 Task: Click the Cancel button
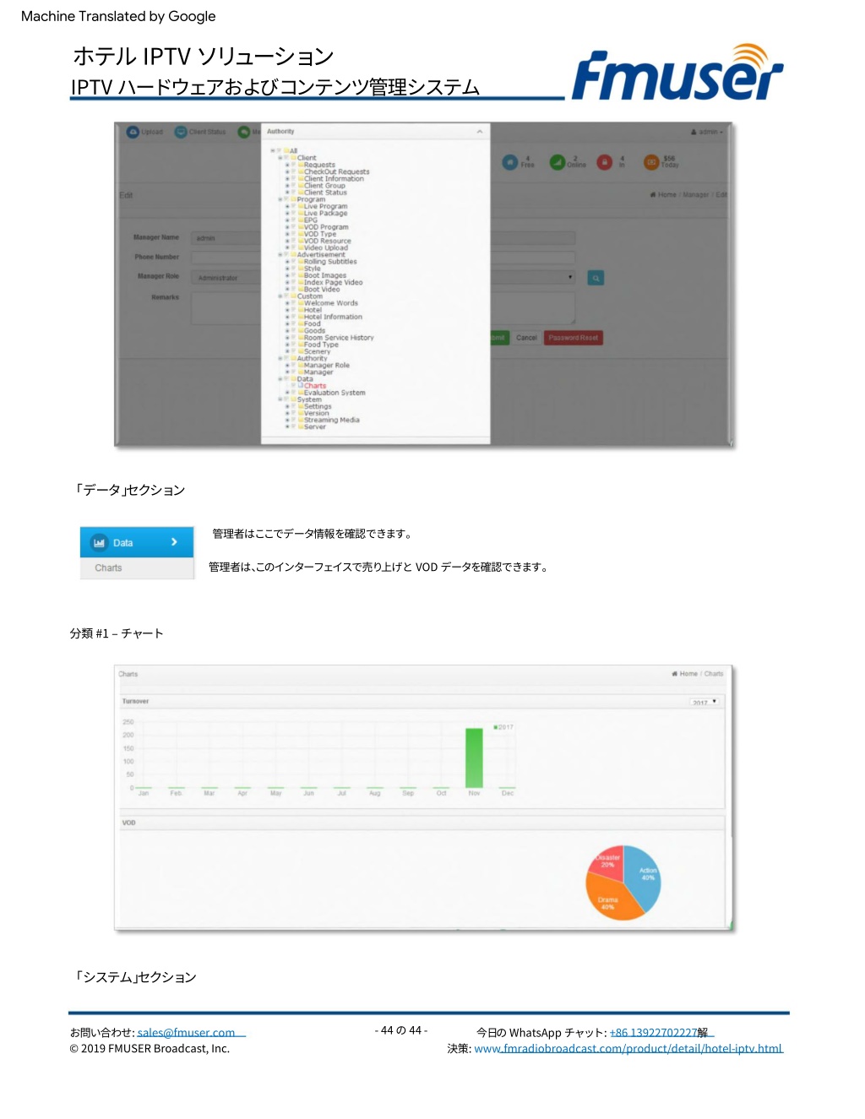526,338
